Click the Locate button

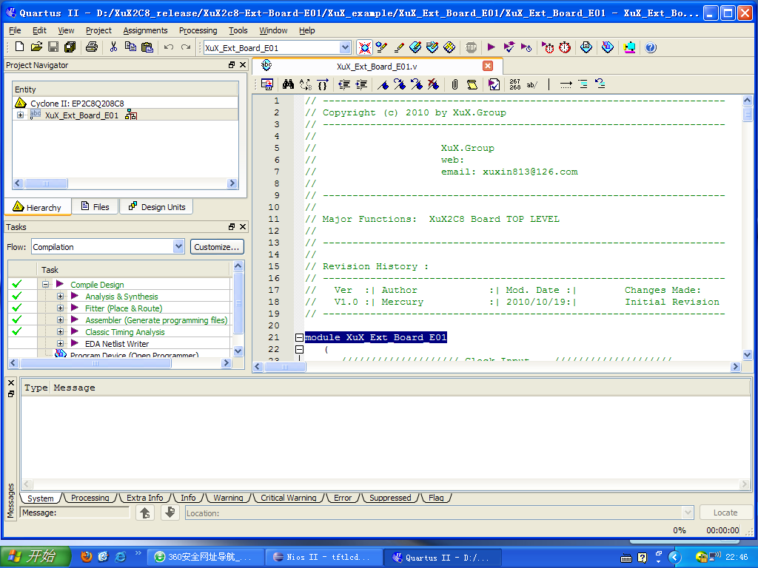coord(725,513)
